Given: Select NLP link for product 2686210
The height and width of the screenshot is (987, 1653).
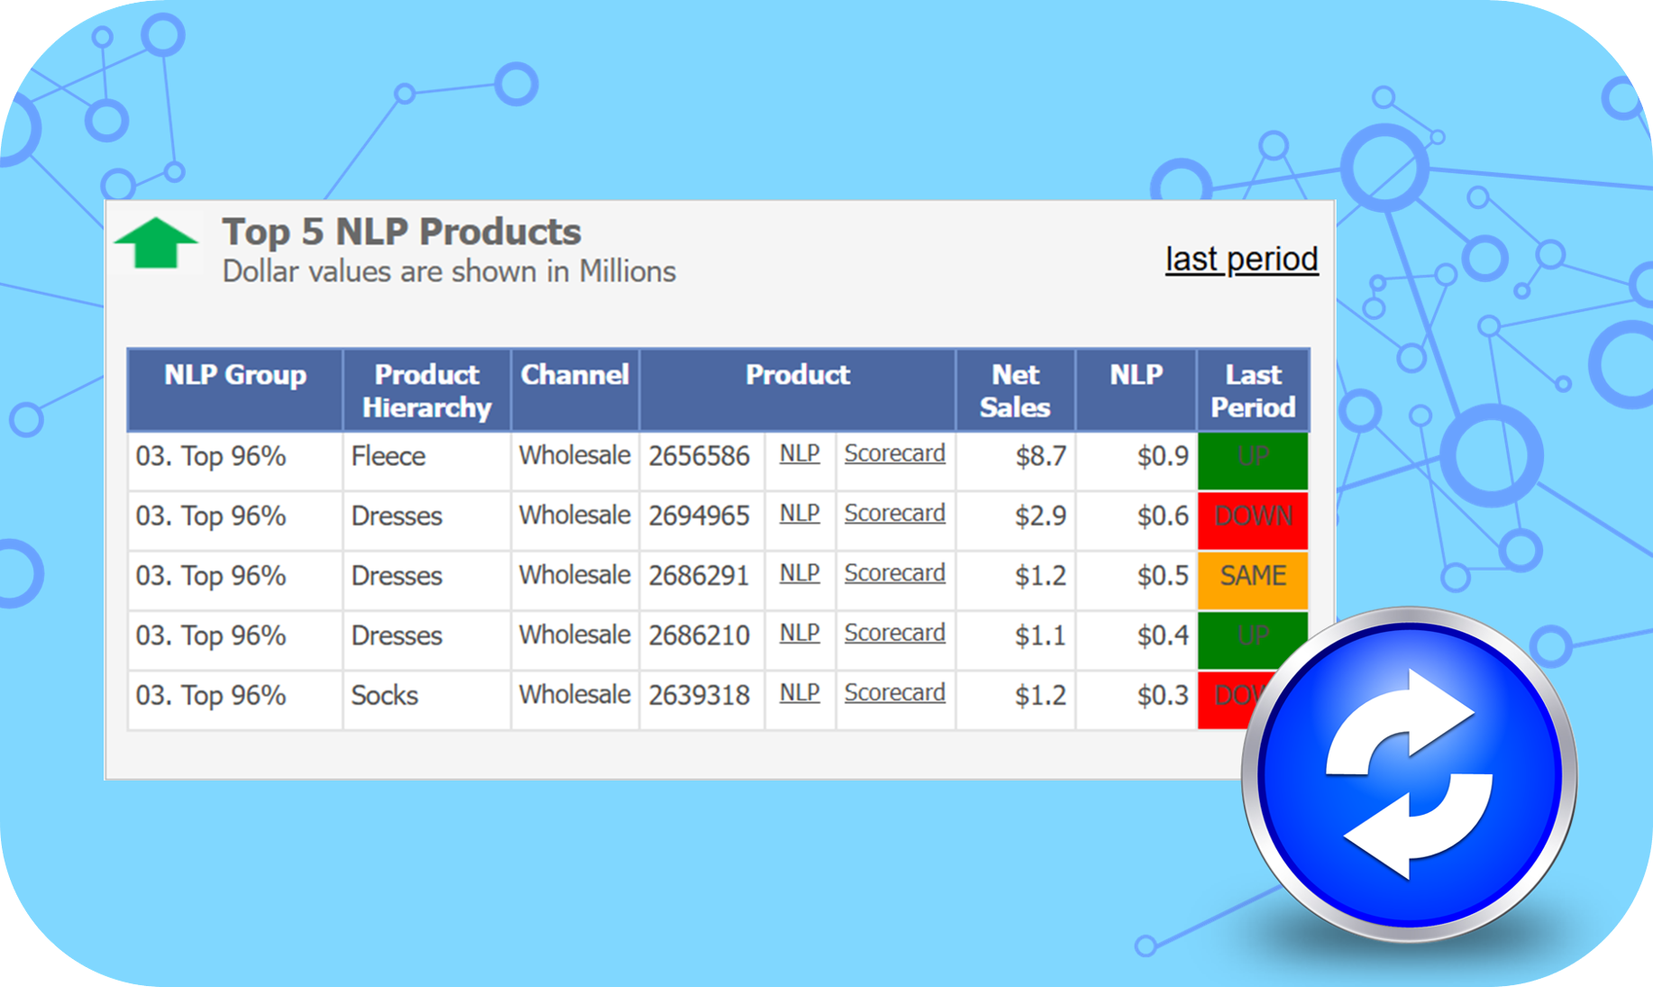Looking at the screenshot, I should coord(799,634).
